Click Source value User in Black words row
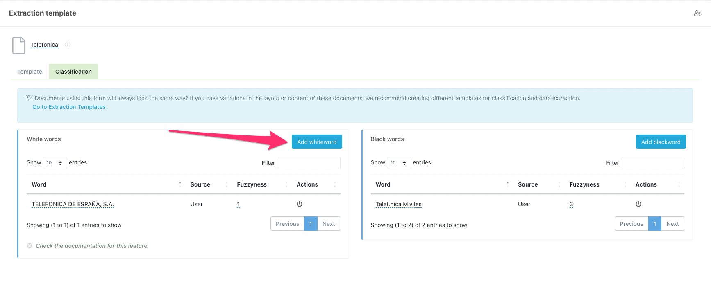The width and height of the screenshot is (711, 281). point(524,204)
